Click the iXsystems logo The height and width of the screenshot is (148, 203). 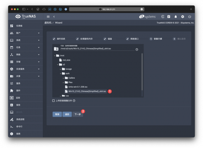(x=148, y=16)
